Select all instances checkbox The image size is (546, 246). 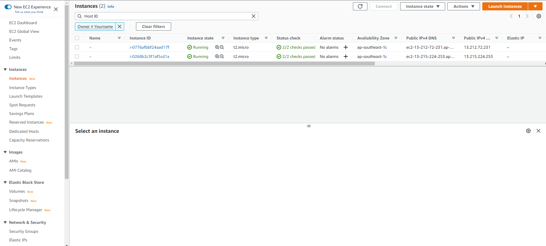[x=77, y=38]
